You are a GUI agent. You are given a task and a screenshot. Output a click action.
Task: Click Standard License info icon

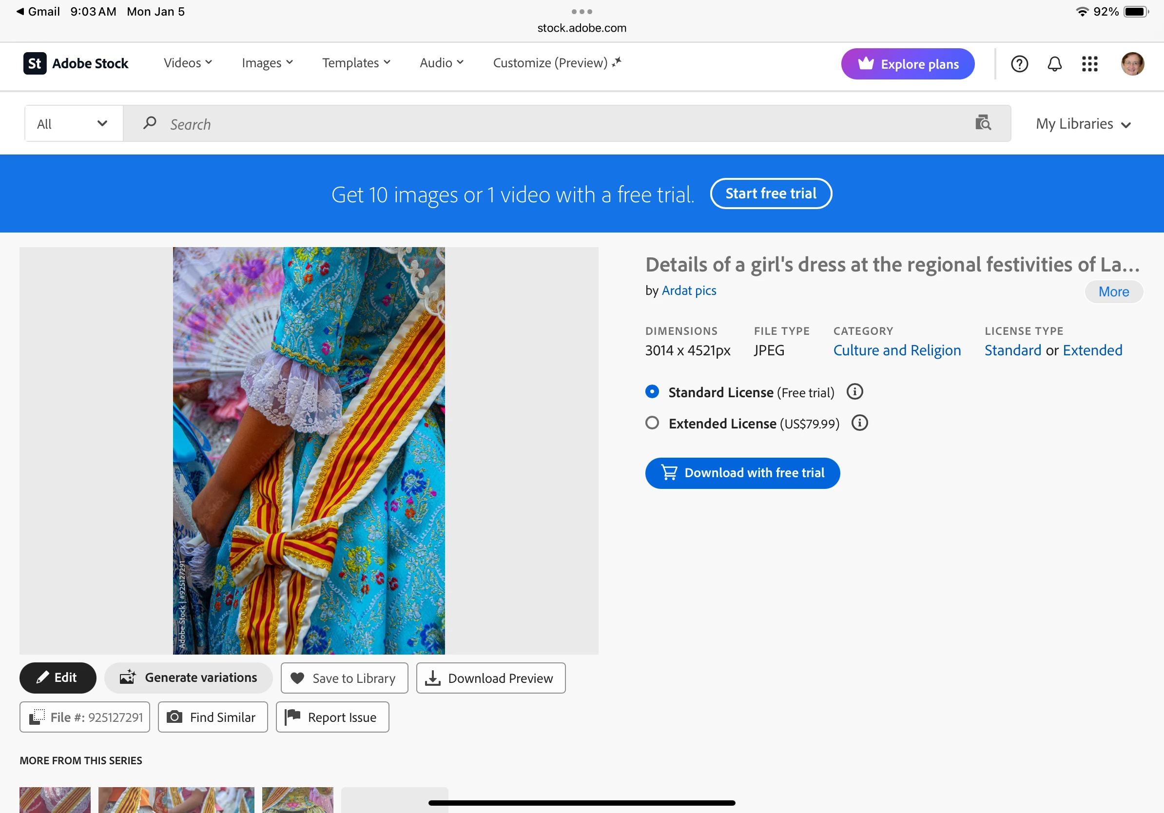tap(855, 392)
